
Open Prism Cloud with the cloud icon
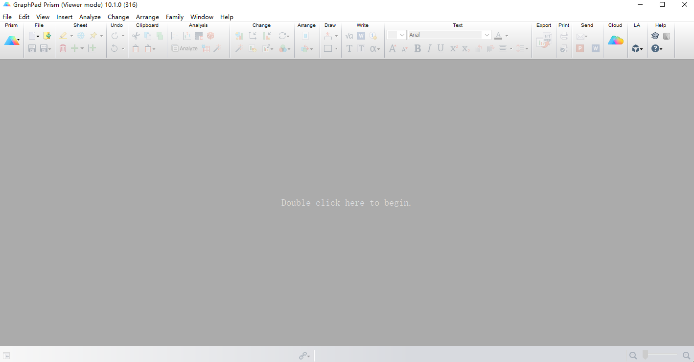click(x=615, y=41)
